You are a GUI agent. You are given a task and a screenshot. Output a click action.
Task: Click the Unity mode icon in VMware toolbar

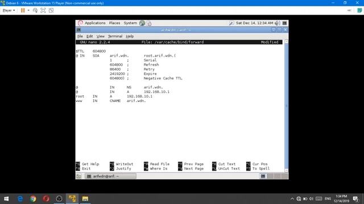[51, 10]
